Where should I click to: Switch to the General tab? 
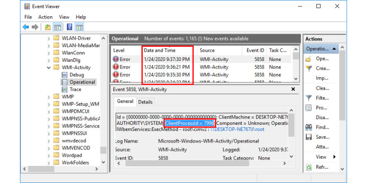pyautogui.click(x=125, y=102)
